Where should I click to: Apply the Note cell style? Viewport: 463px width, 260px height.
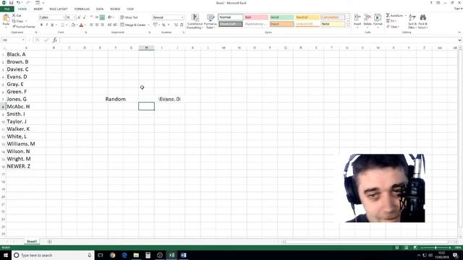pyautogui.click(x=333, y=24)
